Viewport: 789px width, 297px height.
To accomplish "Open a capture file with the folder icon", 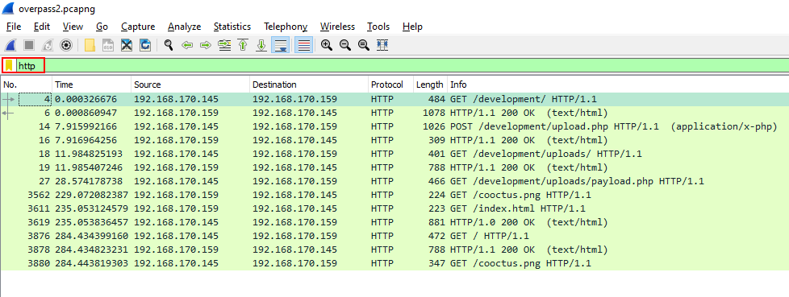I will 90,45.
